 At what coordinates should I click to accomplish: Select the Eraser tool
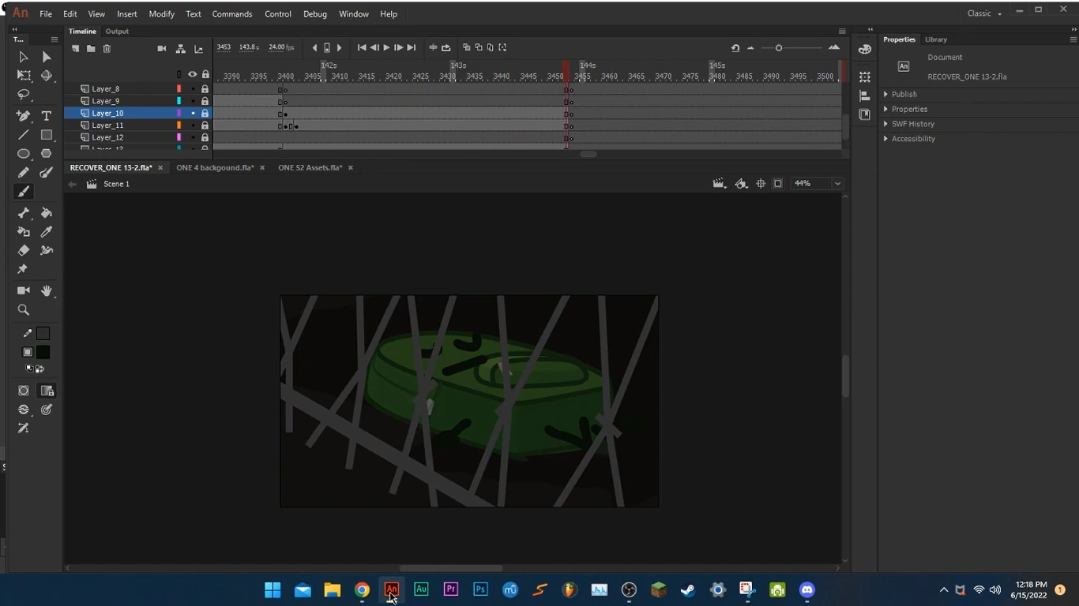pyautogui.click(x=24, y=251)
